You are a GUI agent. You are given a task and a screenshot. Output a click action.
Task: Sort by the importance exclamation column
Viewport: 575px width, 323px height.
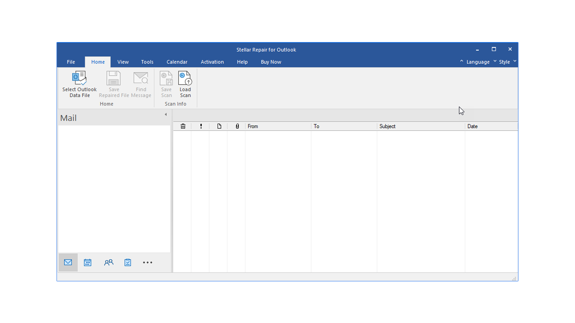(x=201, y=126)
